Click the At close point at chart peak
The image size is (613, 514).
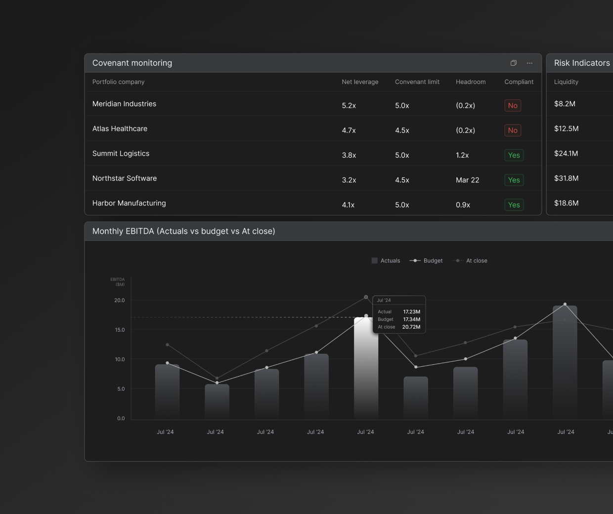[366, 297]
